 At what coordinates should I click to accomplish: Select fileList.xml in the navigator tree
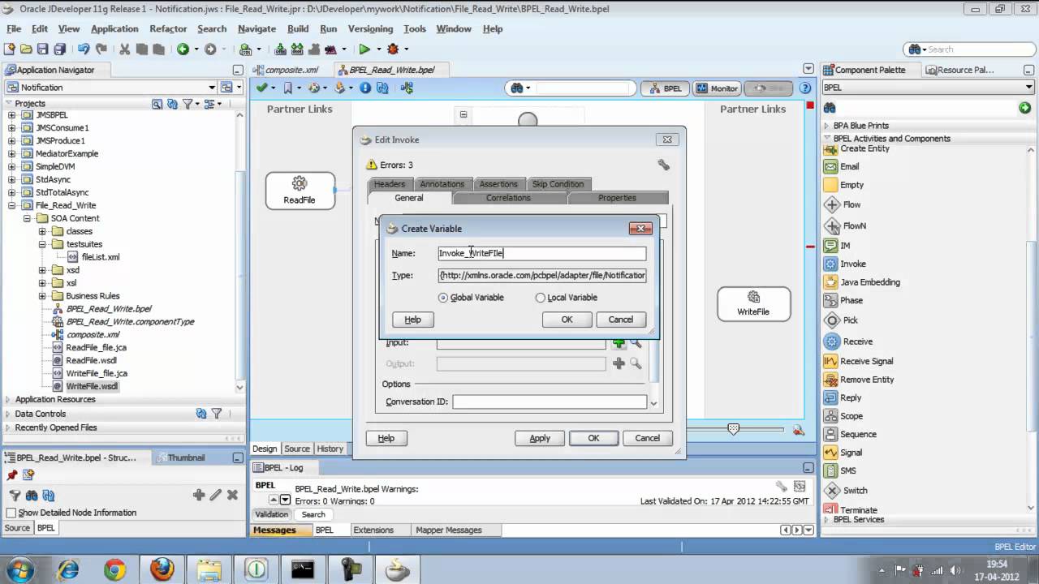pos(101,257)
